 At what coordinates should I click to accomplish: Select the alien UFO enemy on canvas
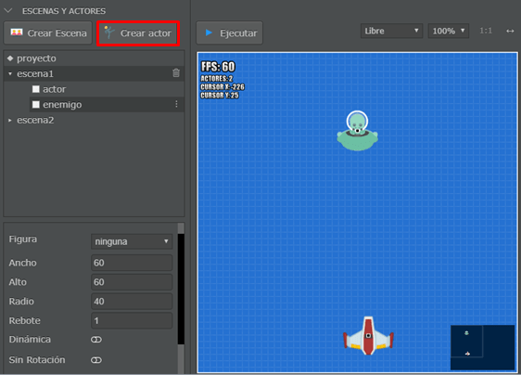[x=357, y=131]
